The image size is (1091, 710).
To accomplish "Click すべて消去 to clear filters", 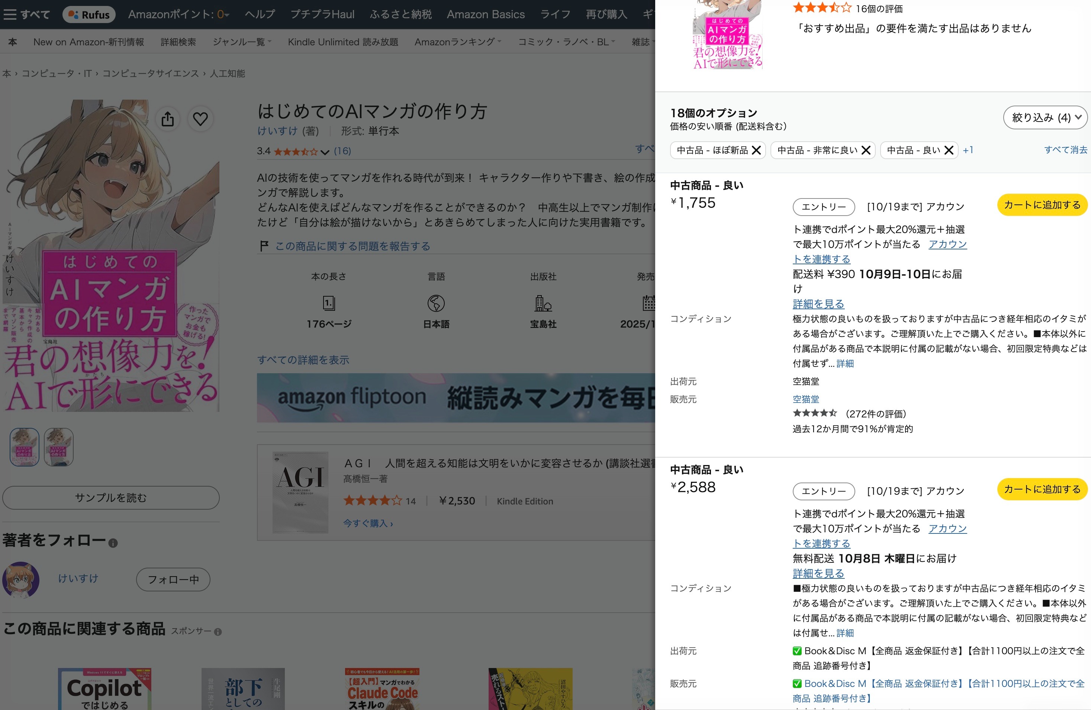I will click(1065, 150).
